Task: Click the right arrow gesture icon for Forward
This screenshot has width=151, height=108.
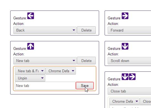Action: click(x=125, y=16)
